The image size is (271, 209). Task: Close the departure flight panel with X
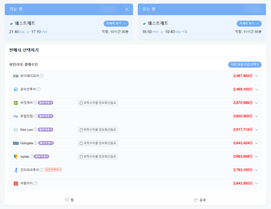pos(127,9)
